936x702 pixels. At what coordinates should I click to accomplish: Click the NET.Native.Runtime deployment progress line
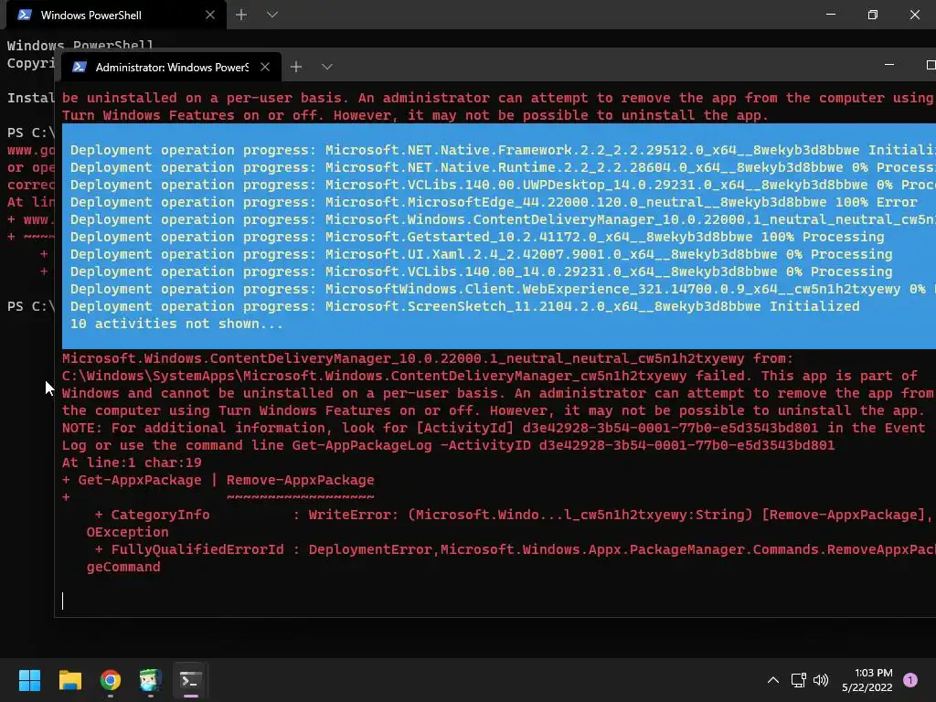click(x=503, y=167)
